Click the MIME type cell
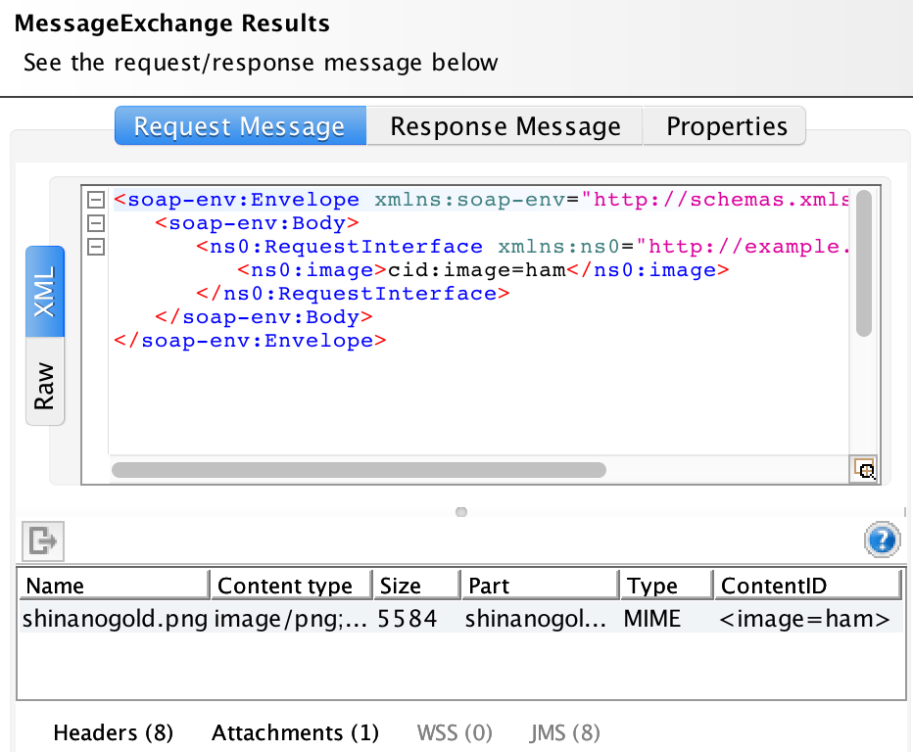This screenshot has width=913, height=752. pos(666,619)
